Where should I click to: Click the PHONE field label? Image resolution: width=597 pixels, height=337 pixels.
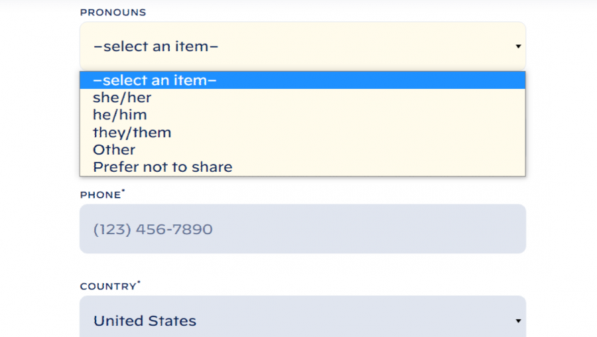click(99, 195)
